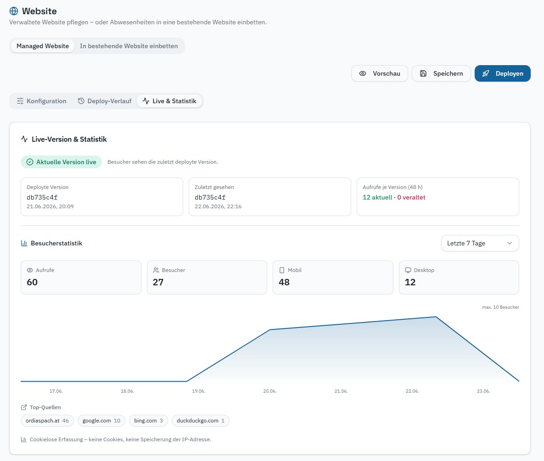544x461 pixels.
Task: Click the Speichern button
Action: coord(441,73)
